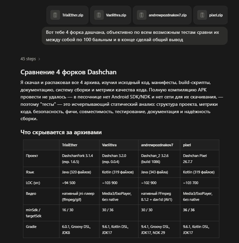Click the pixel.zip archive icon

click(202, 15)
